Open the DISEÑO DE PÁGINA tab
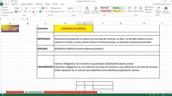This screenshot has width=172, height=96. 27,4
